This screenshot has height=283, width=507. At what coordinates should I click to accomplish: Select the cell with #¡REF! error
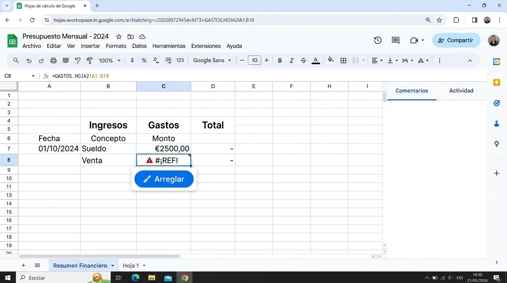pyautogui.click(x=164, y=160)
